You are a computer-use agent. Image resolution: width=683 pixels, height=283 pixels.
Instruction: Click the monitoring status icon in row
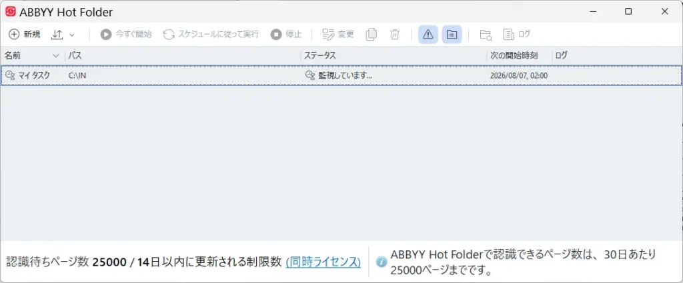point(309,76)
